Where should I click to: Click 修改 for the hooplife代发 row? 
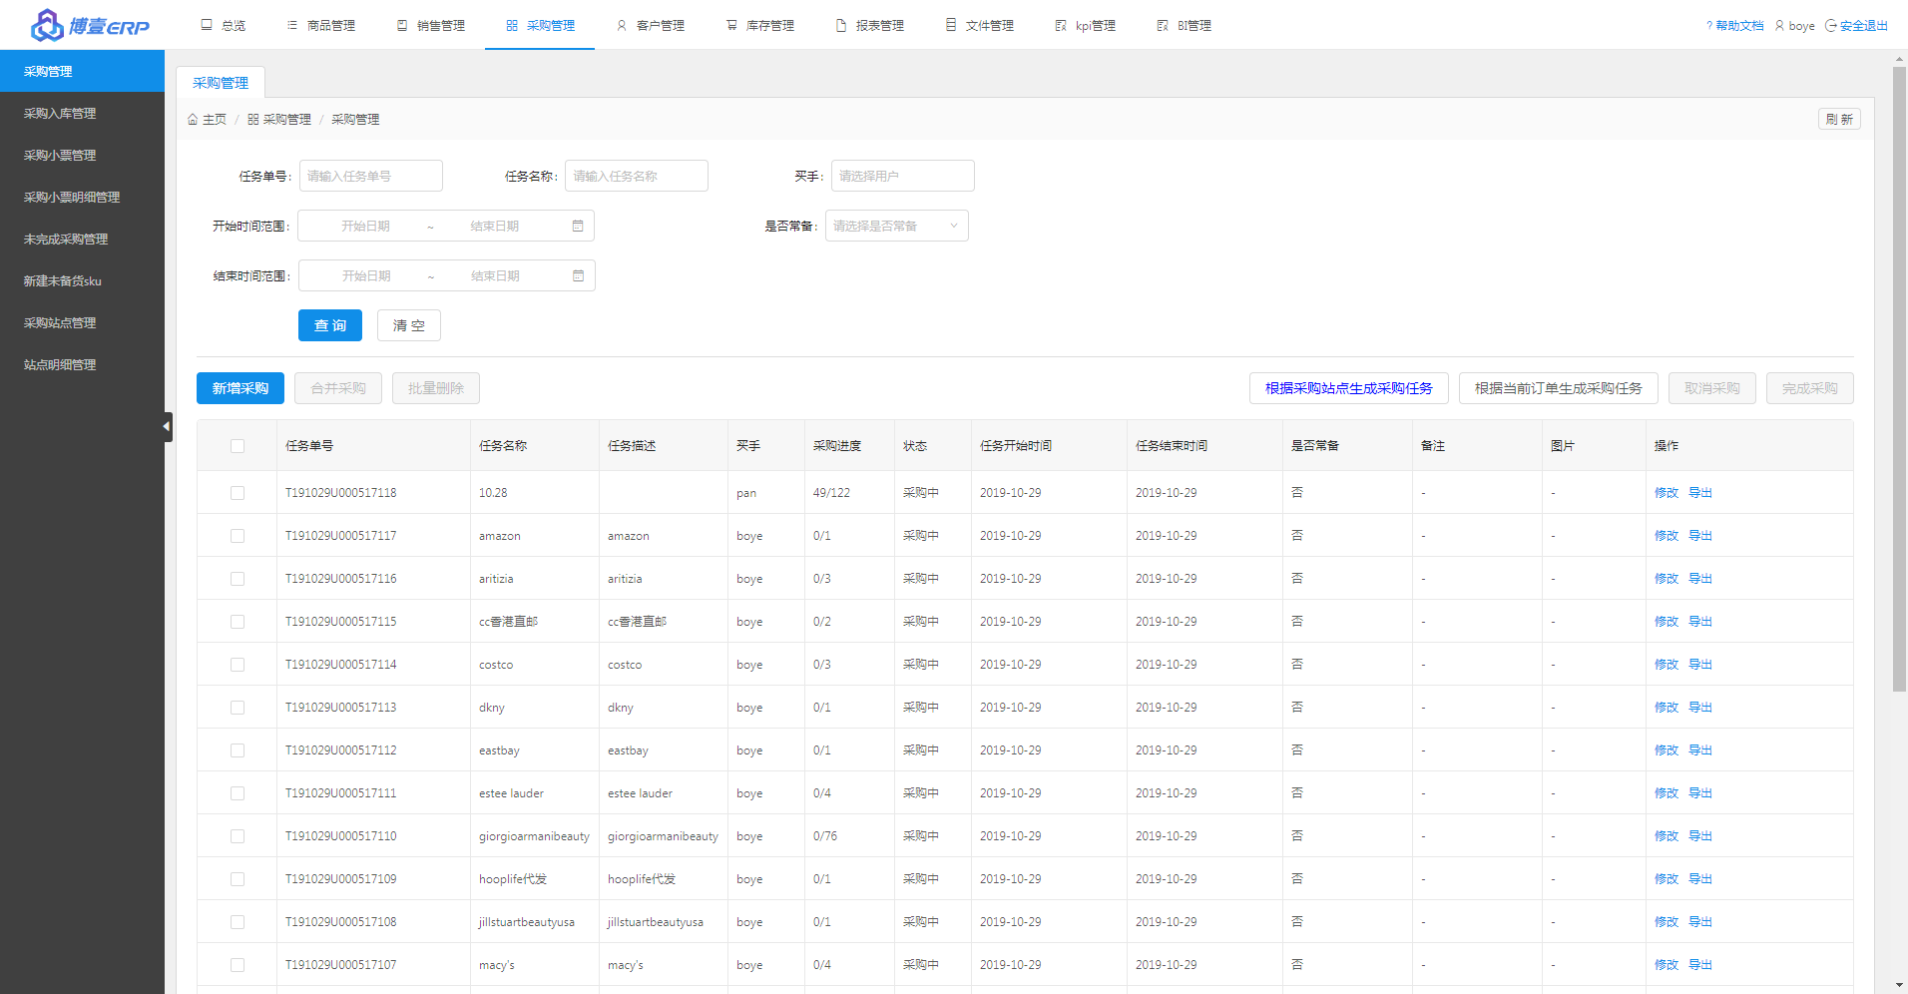tap(1667, 879)
